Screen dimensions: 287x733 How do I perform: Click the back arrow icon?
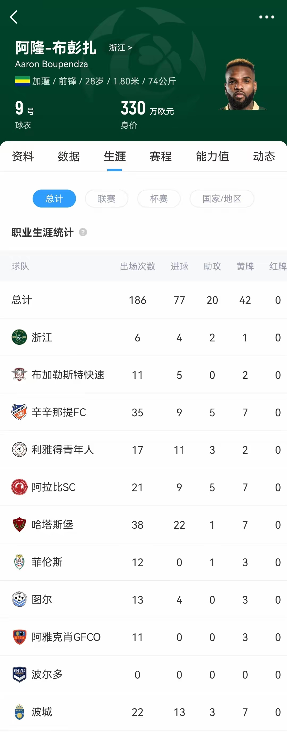point(13,18)
